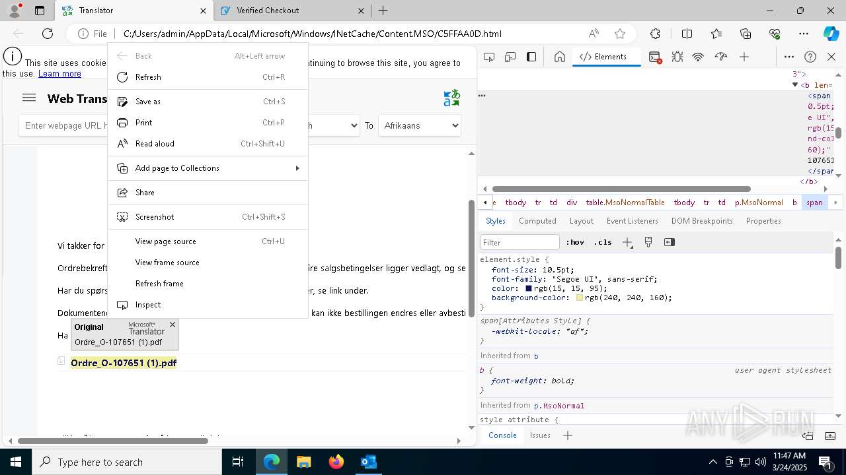Toggle computed styles sidebar icon in Styles toolbar
This screenshot has width=846, height=475.
click(x=670, y=242)
